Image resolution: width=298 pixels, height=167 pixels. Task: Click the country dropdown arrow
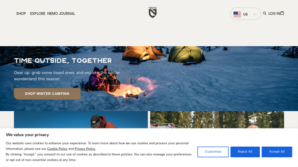[x=254, y=14]
